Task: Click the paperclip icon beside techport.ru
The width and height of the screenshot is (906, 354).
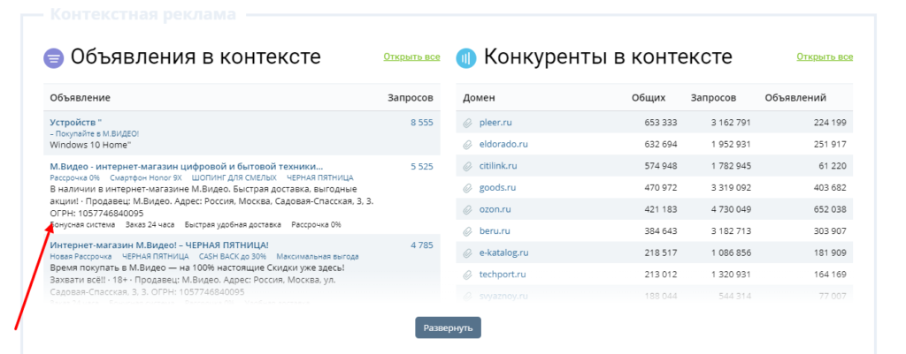Action: click(468, 275)
